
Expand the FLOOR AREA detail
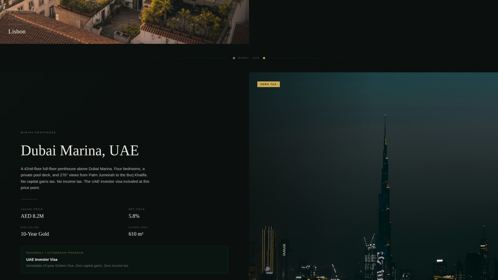click(x=138, y=227)
